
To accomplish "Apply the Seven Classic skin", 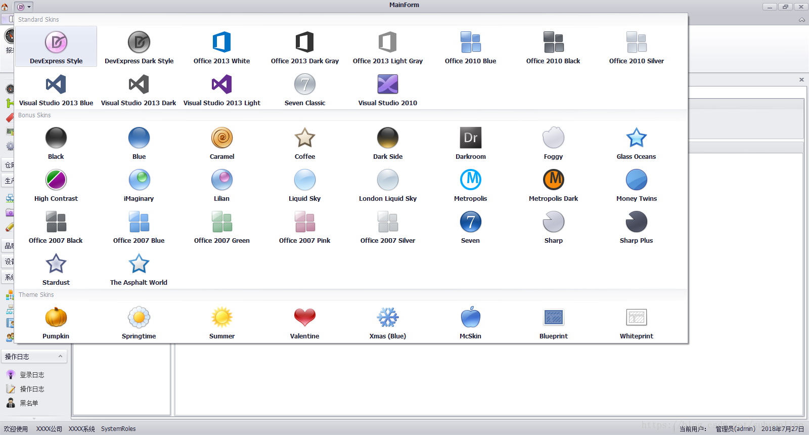I will click(305, 89).
